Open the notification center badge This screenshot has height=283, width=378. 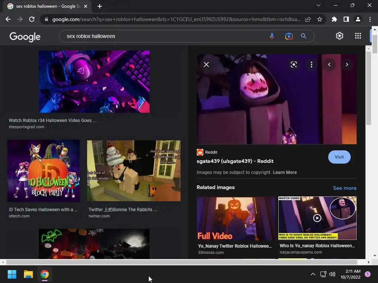[368, 274]
